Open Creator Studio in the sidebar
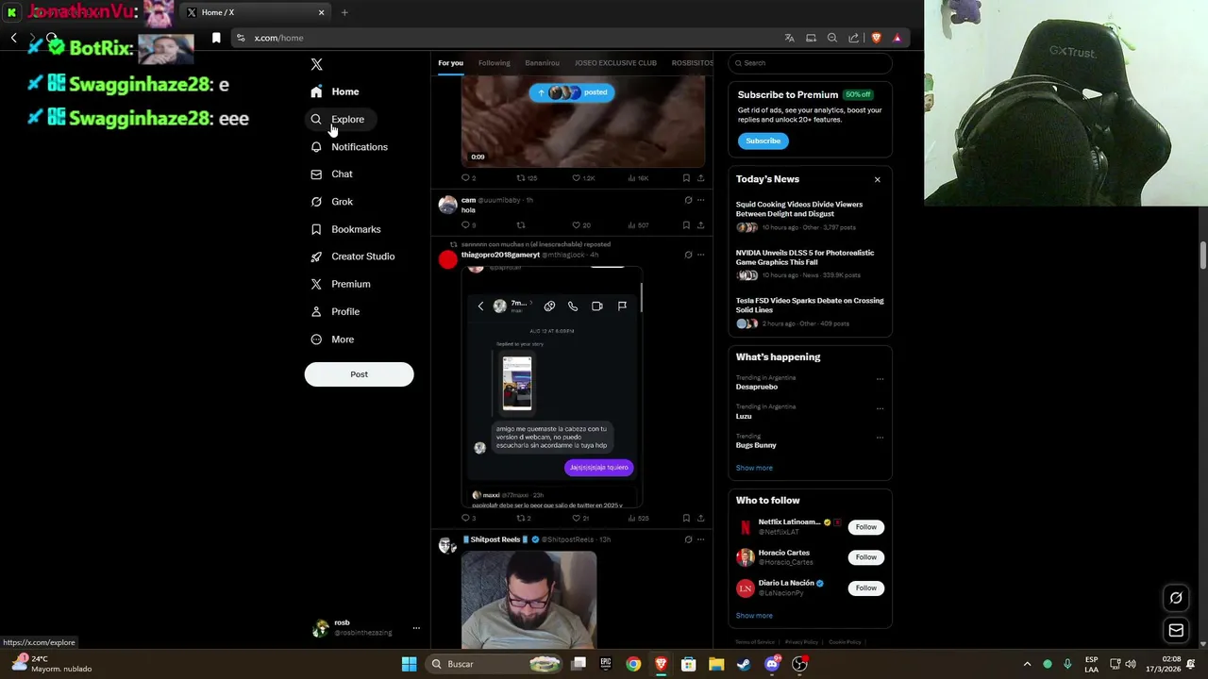 (352, 257)
